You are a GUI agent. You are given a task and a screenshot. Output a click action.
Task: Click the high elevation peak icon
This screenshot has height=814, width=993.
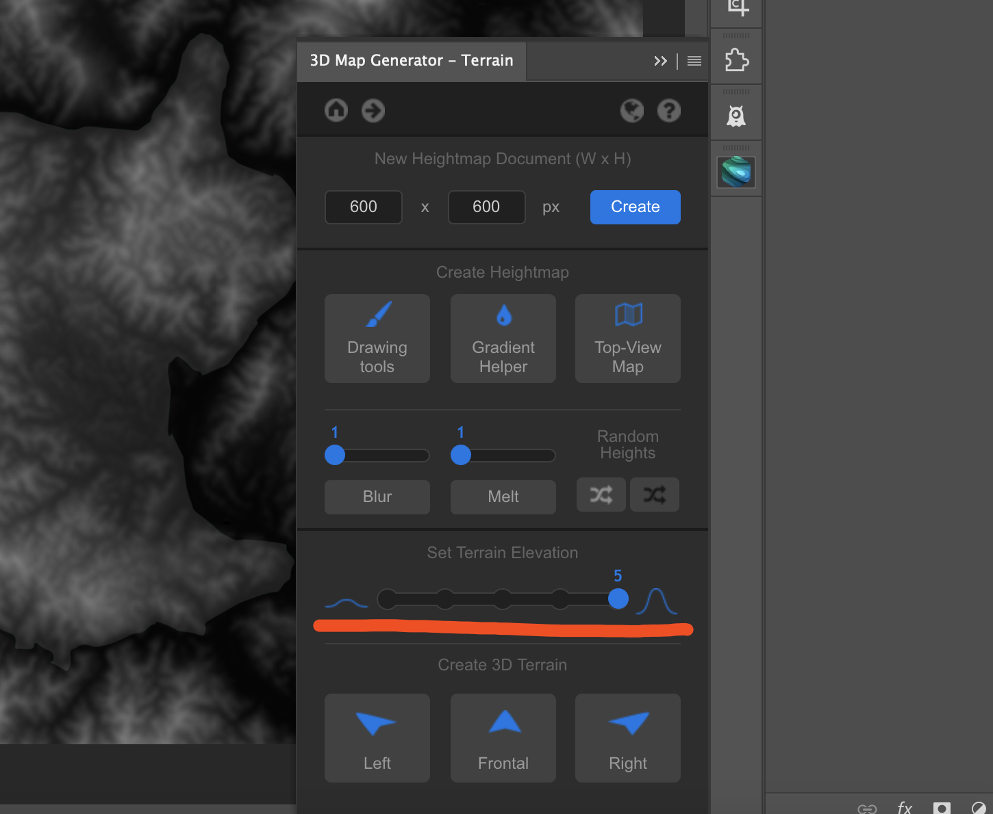coord(657,601)
